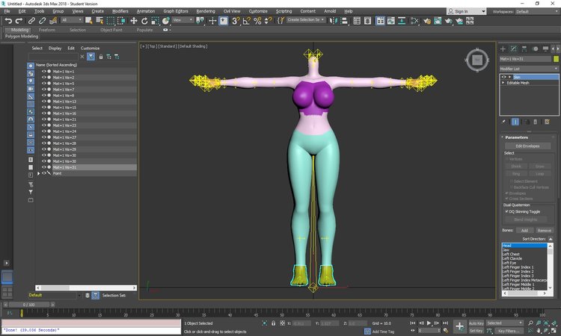This screenshot has height=336, width=561.
Task: Click the Polygon Modeling button
Action: click(22, 36)
